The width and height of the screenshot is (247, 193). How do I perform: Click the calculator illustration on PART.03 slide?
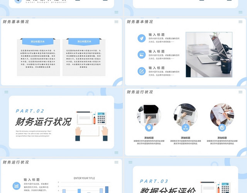(225, 188)
